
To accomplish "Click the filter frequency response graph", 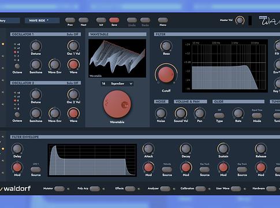I will tap(225, 66).
